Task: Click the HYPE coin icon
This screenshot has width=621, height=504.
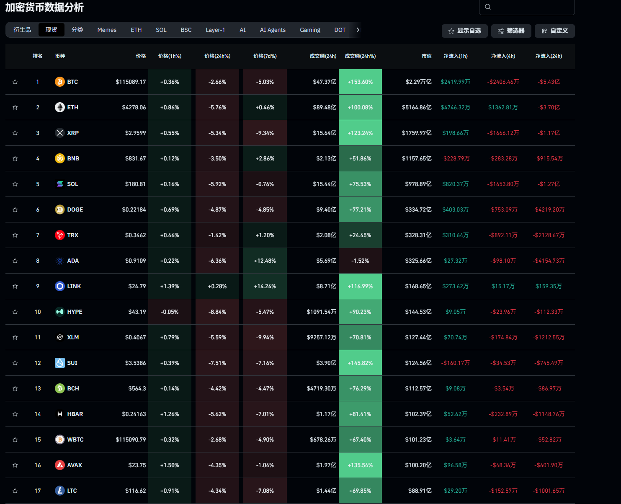Action: coord(60,312)
